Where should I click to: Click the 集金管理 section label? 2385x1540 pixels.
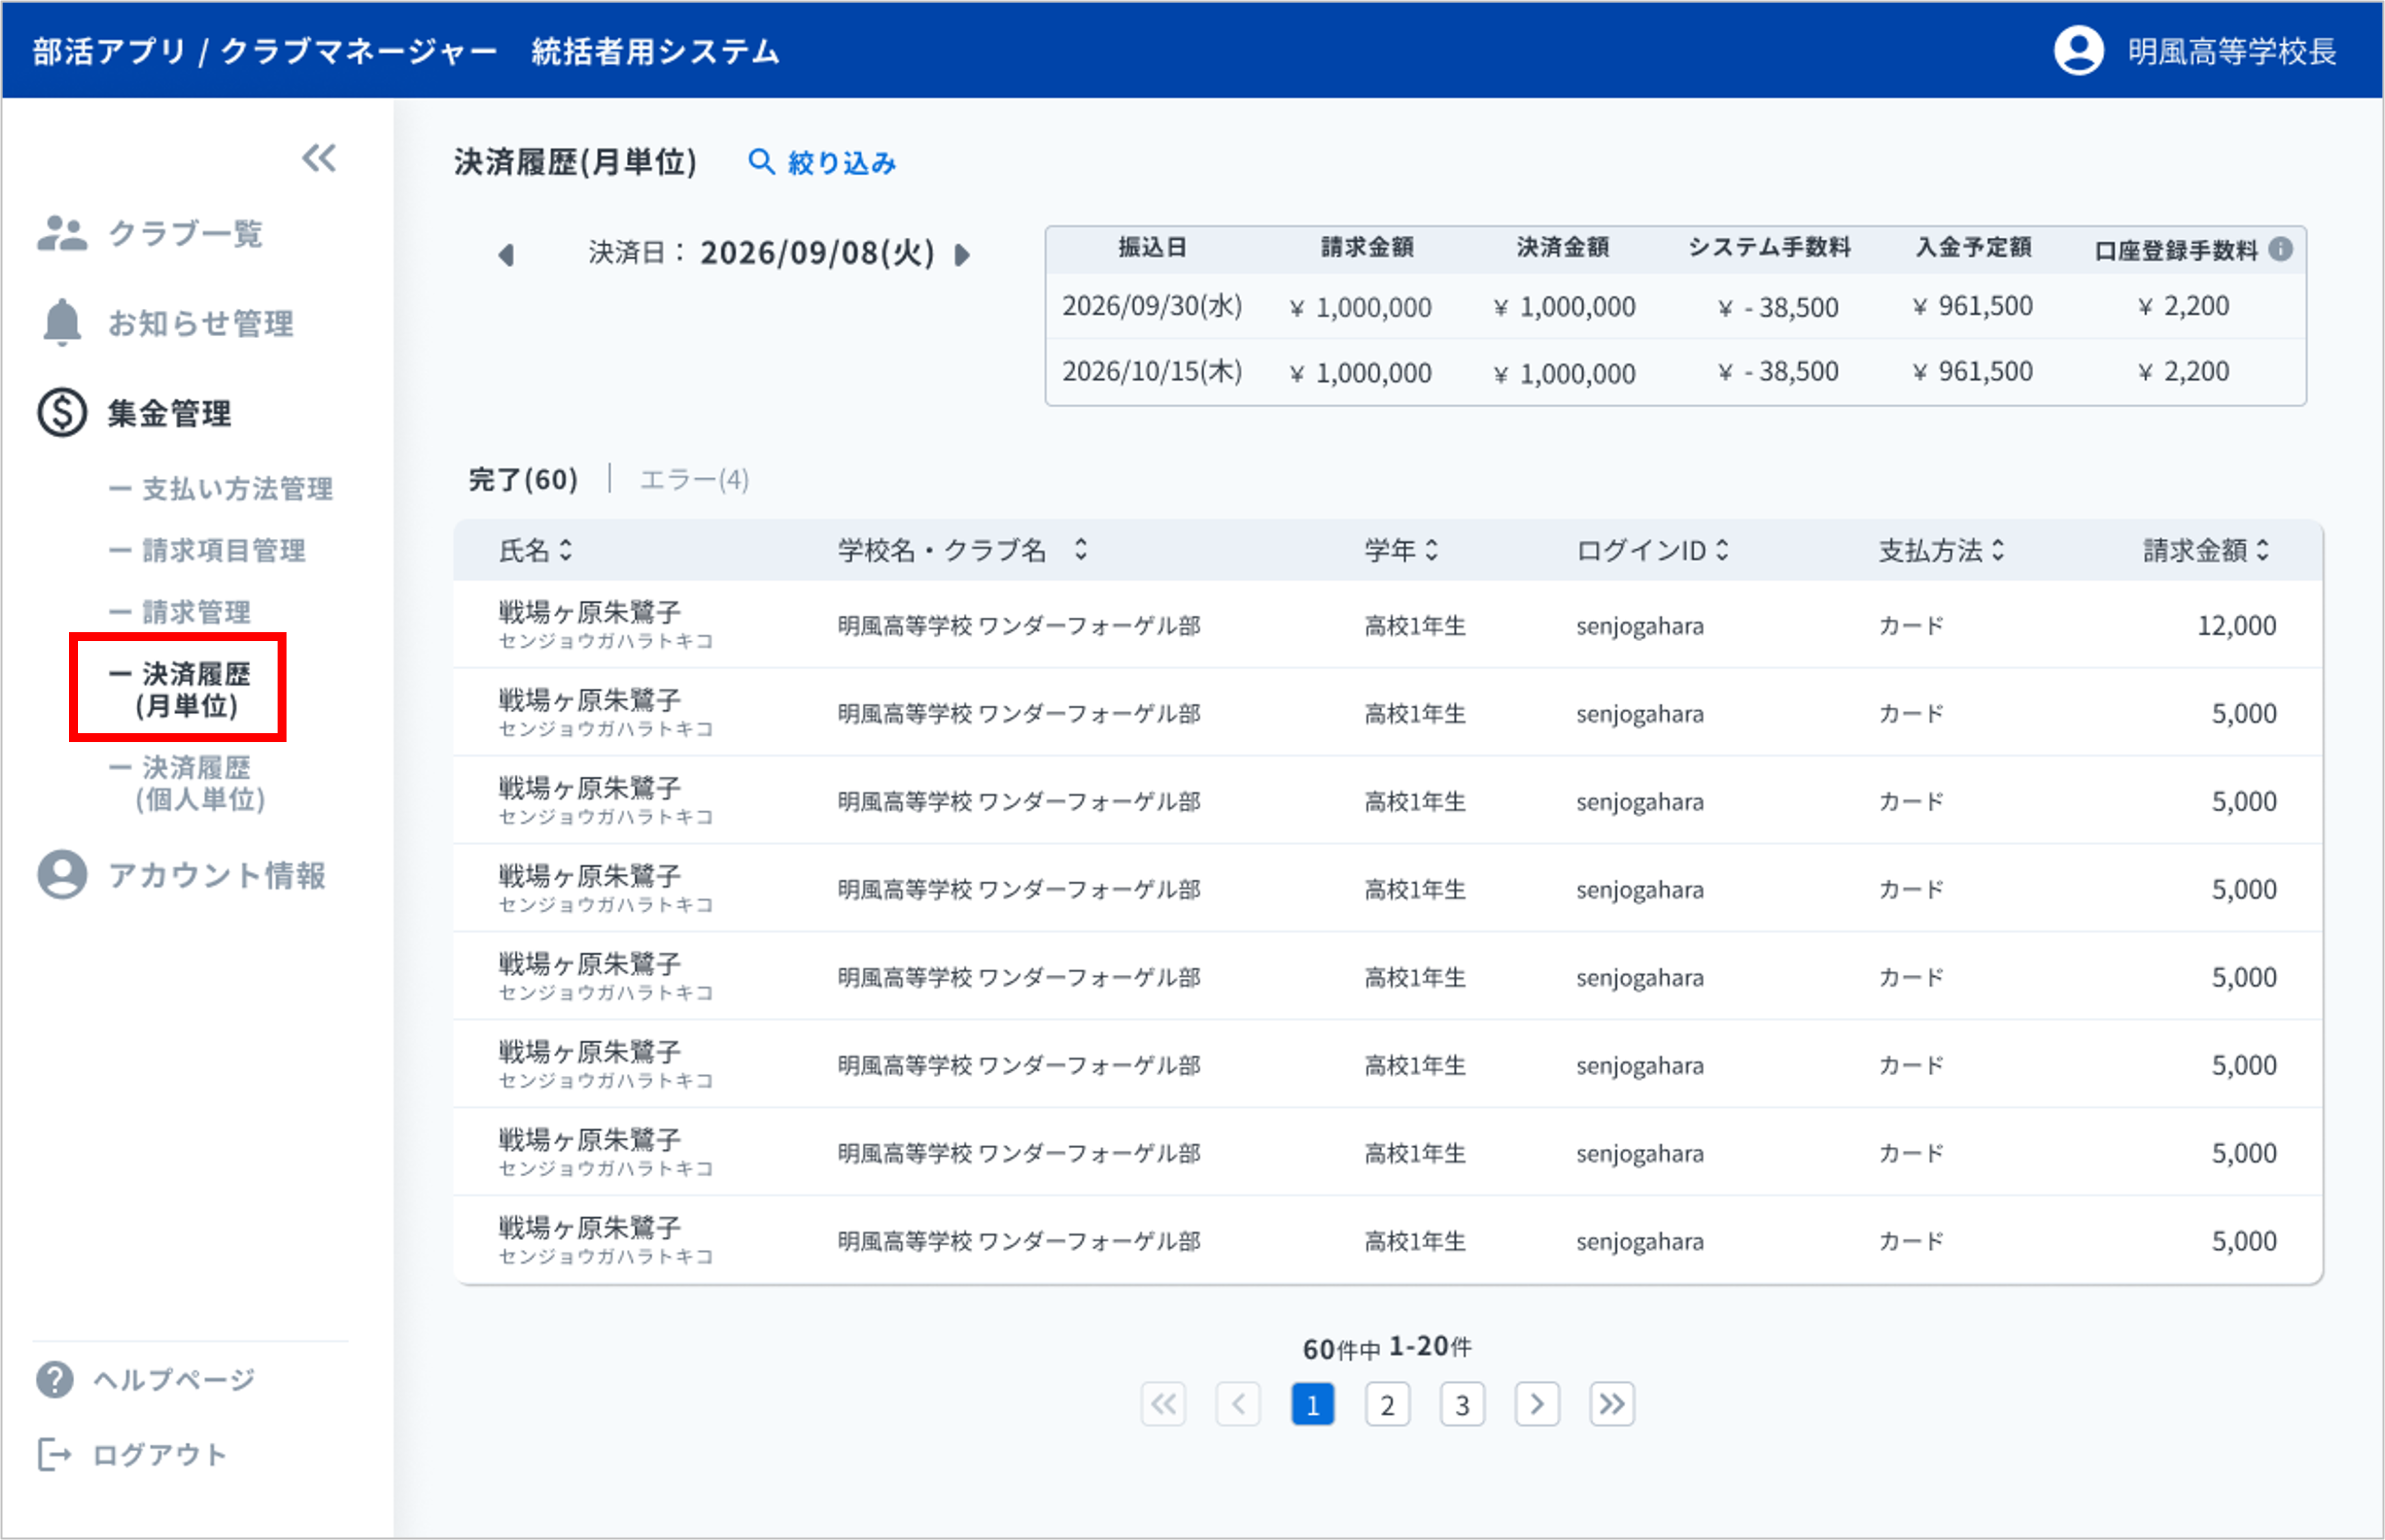pyautogui.click(x=169, y=413)
